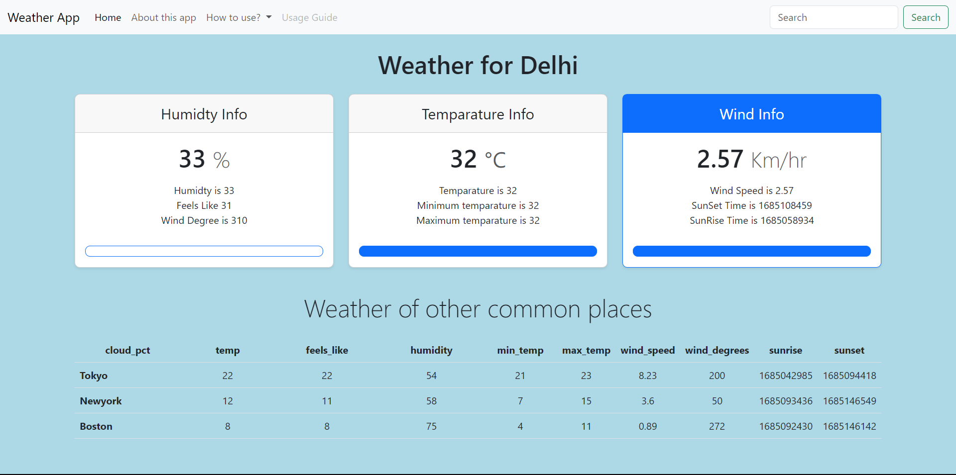
Task: Click Boston's sunrise value 1685092430
Action: (x=786, y=426)
